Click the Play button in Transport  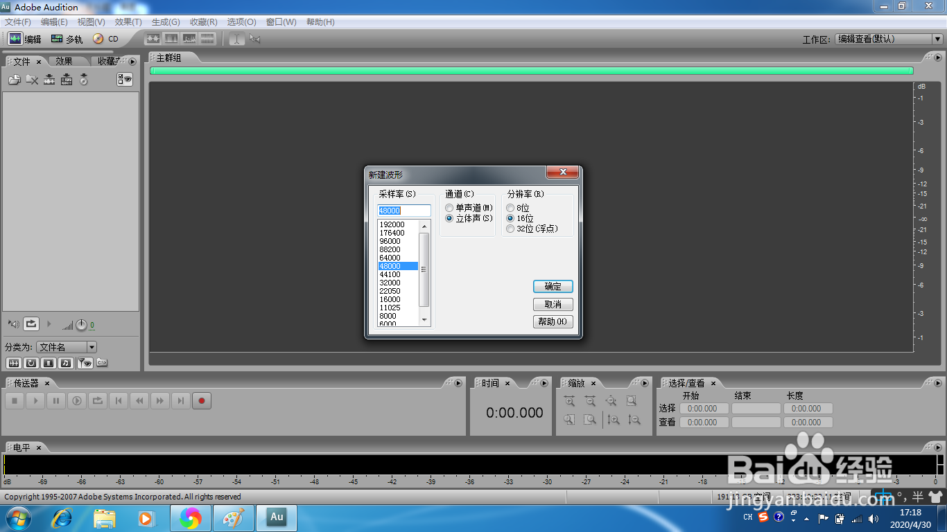coord(36,400)
